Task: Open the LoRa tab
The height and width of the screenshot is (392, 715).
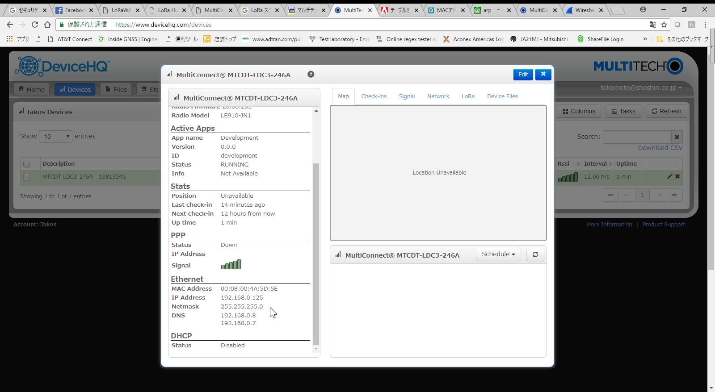Action: (468, 96)
